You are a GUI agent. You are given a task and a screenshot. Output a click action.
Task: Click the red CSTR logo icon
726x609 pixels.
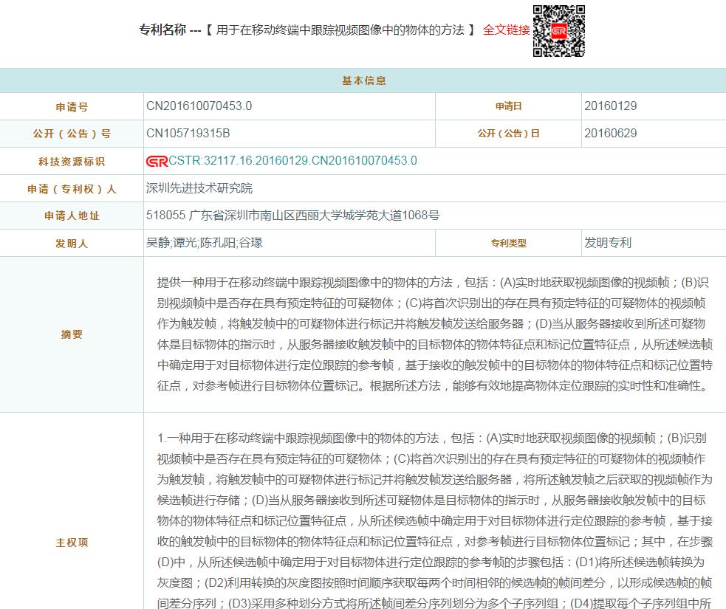(157, 162)
